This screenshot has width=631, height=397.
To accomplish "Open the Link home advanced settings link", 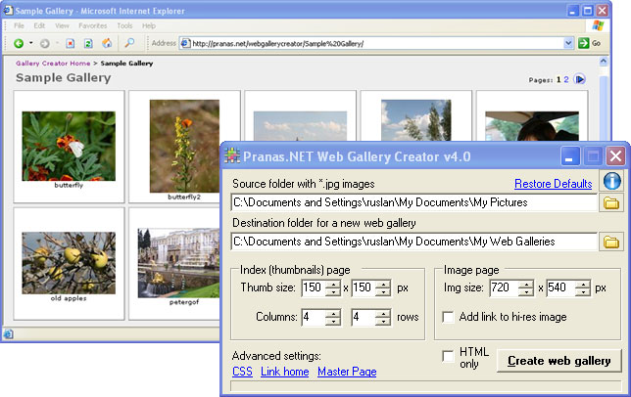I will [284, 372].
